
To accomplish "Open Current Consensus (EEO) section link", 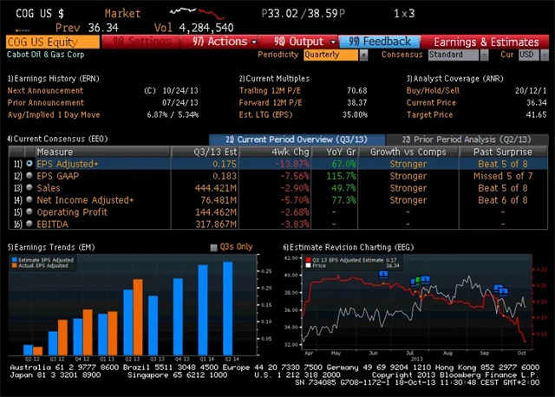I will pos(57,139).
